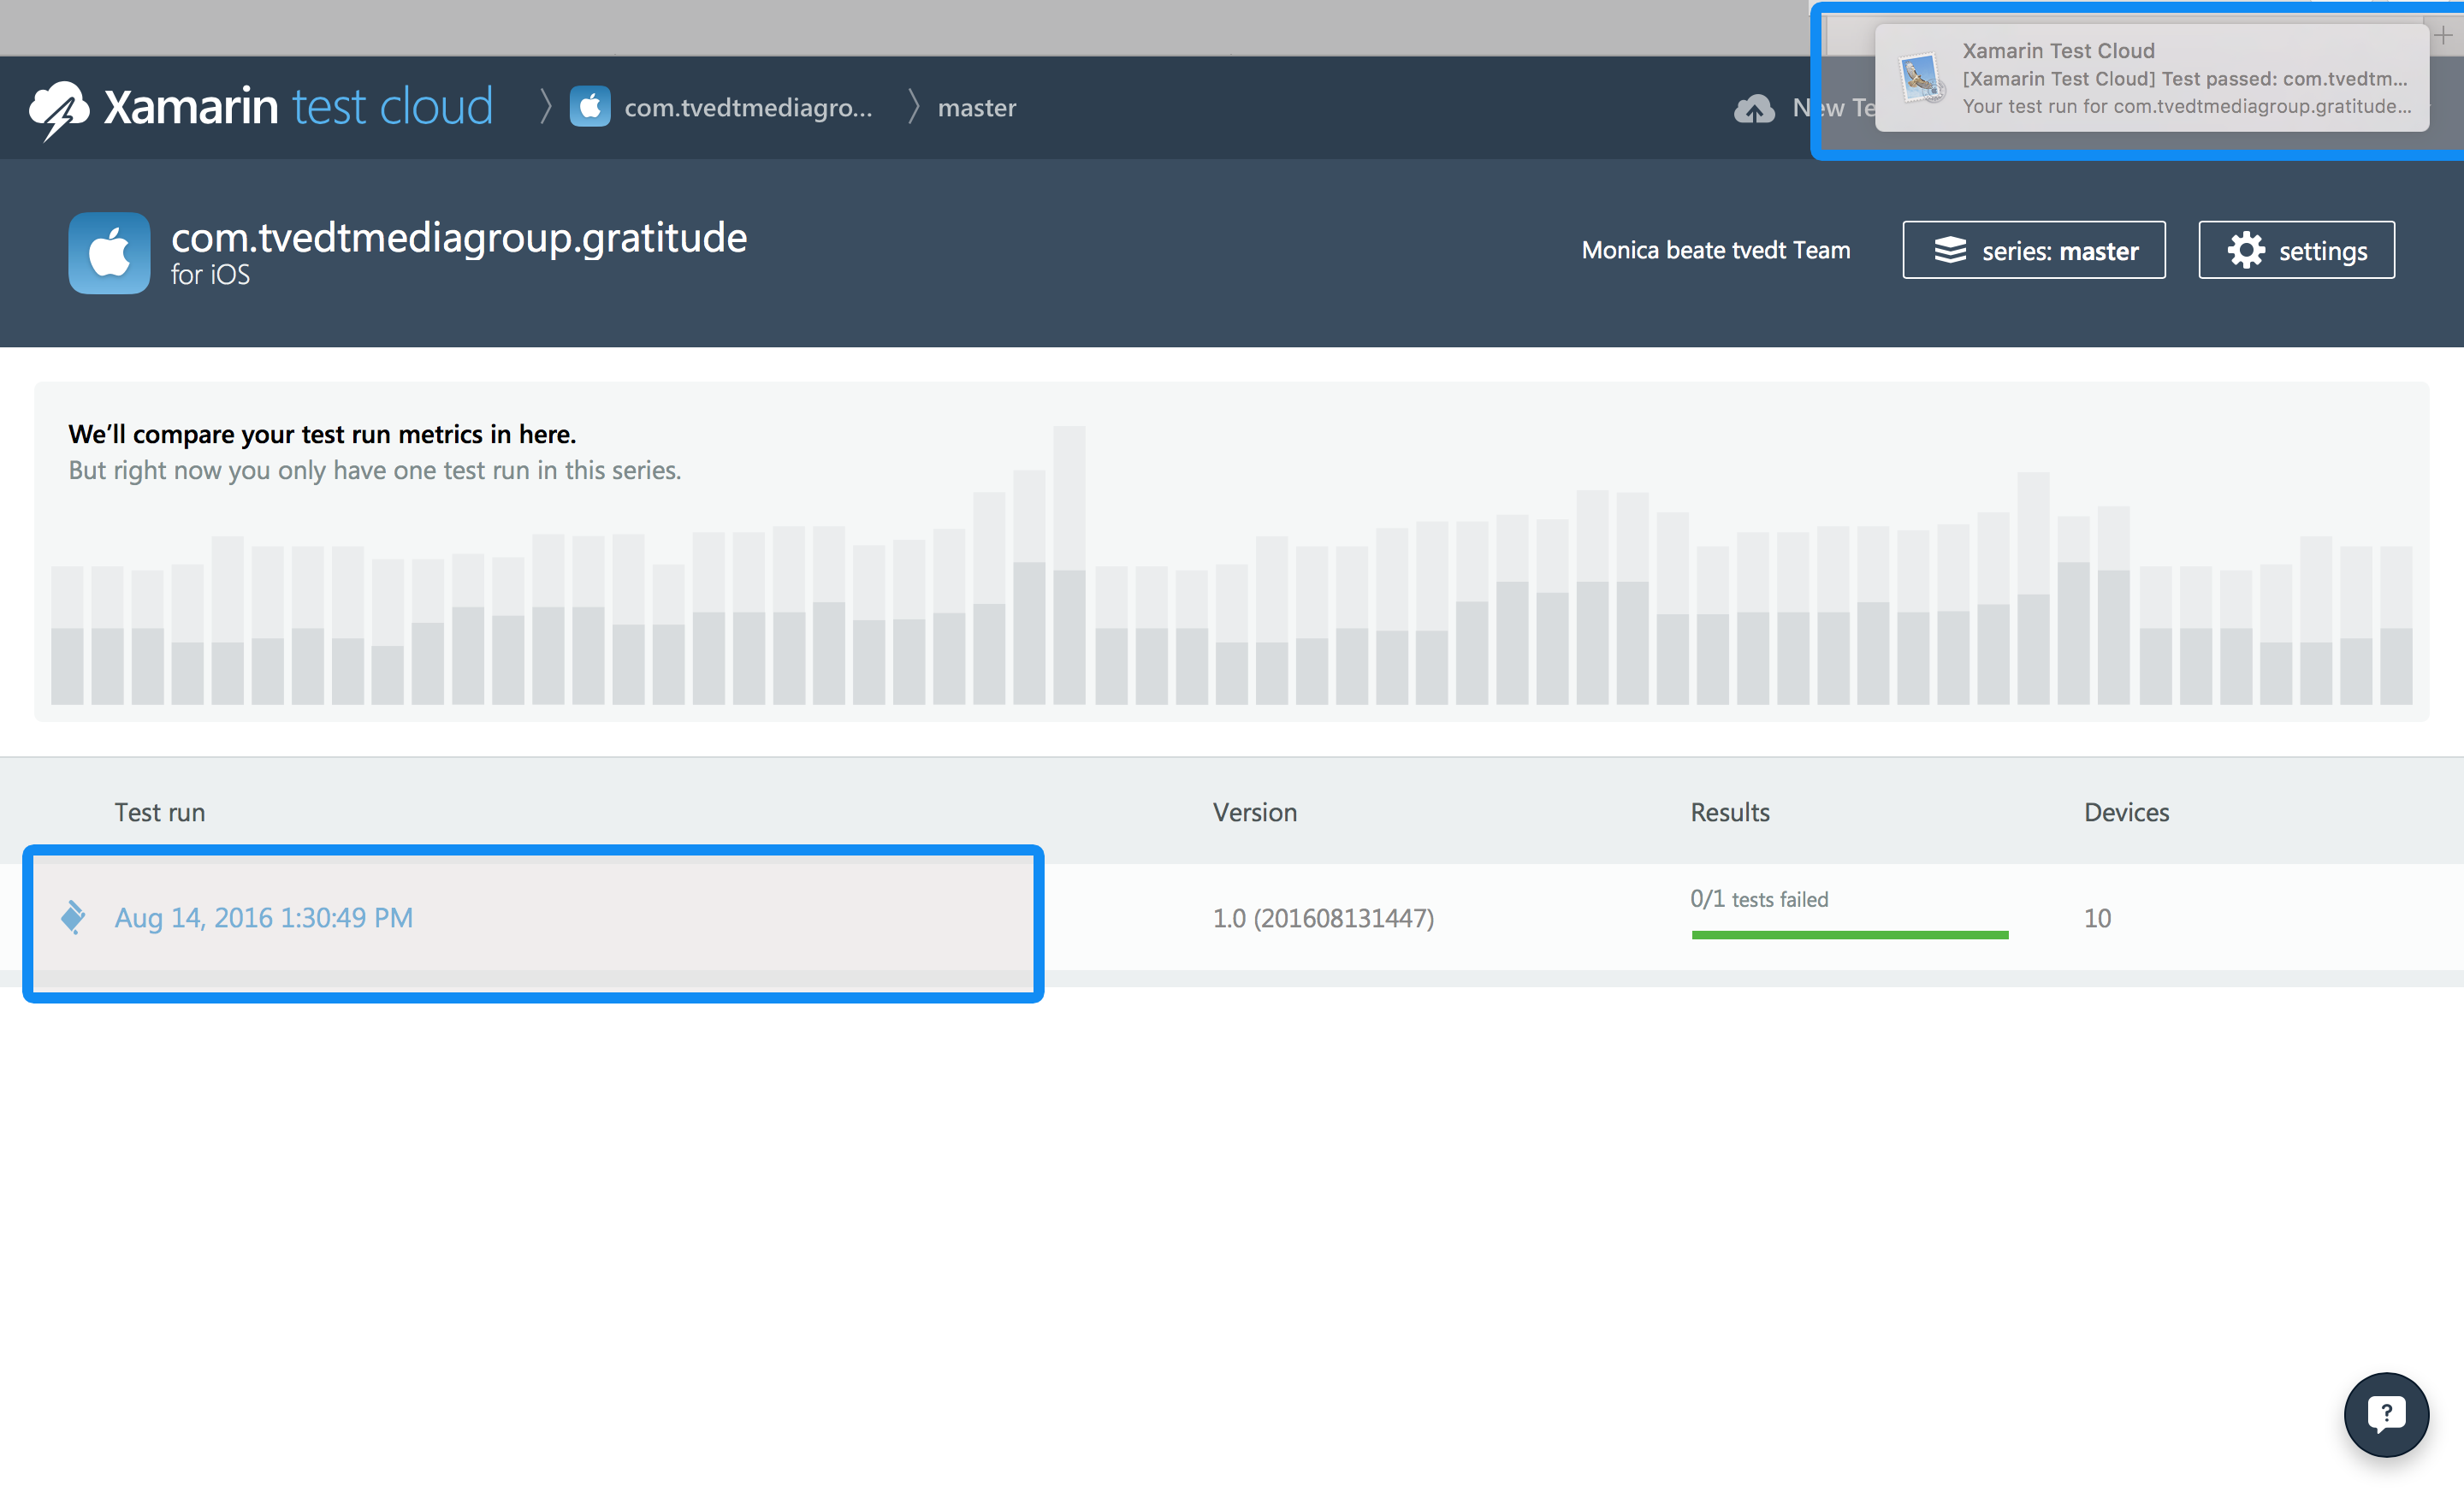Image resolution: width=2464 pixels, height=1492 pixels.
Task: Click the 0/1 tests failed result
Action: [1759, 899]
